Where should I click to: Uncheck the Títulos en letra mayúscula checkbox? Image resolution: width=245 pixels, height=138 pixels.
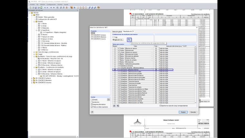pos(92,107)
